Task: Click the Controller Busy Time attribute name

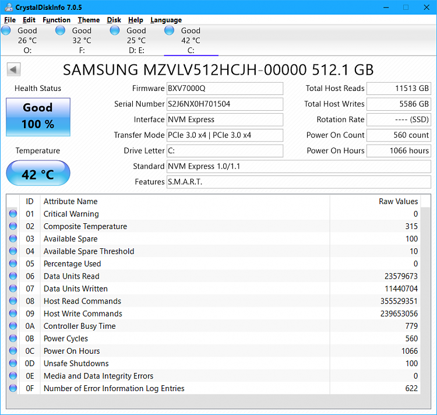Action: pyautogui.click(x=79, y=326)
